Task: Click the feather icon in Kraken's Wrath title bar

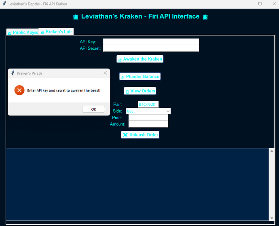Action: pos(13,73)
